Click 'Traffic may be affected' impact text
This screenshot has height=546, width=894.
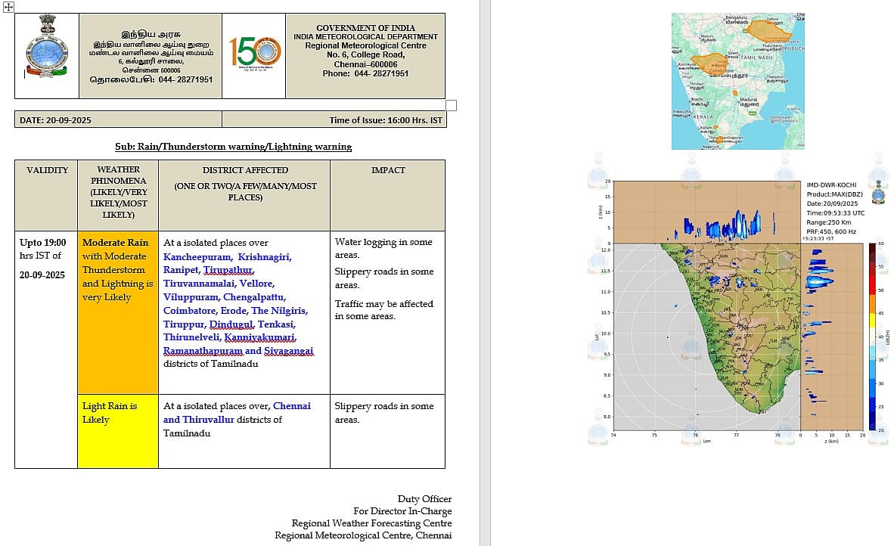(x=384, y=304)
